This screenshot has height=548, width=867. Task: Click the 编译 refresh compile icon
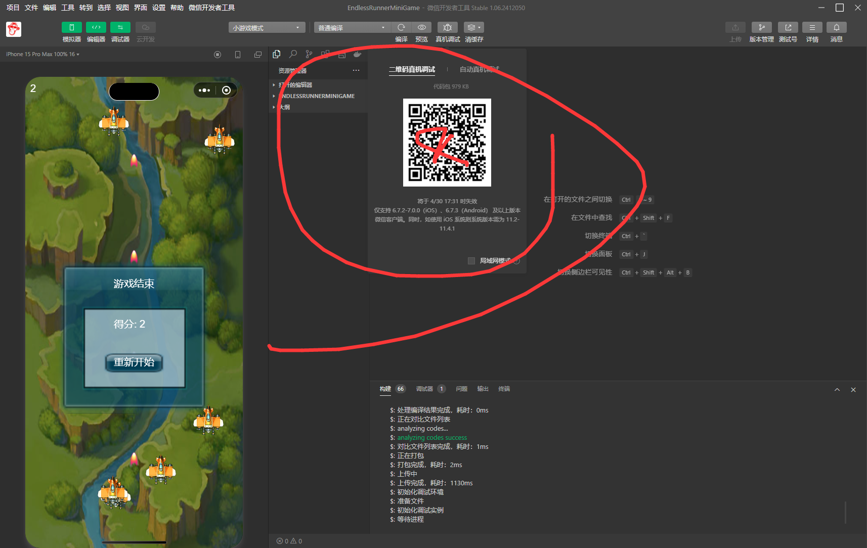coord(401,27)
